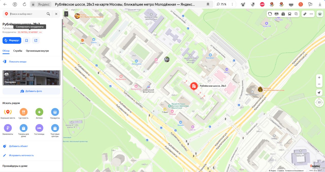Toggle the road traffic layer
Screen dimensions: 325x172
coord(270,14)
